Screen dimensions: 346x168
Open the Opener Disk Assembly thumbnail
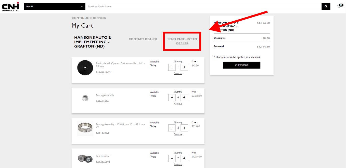pyautogui.click(x=85, y=68)
